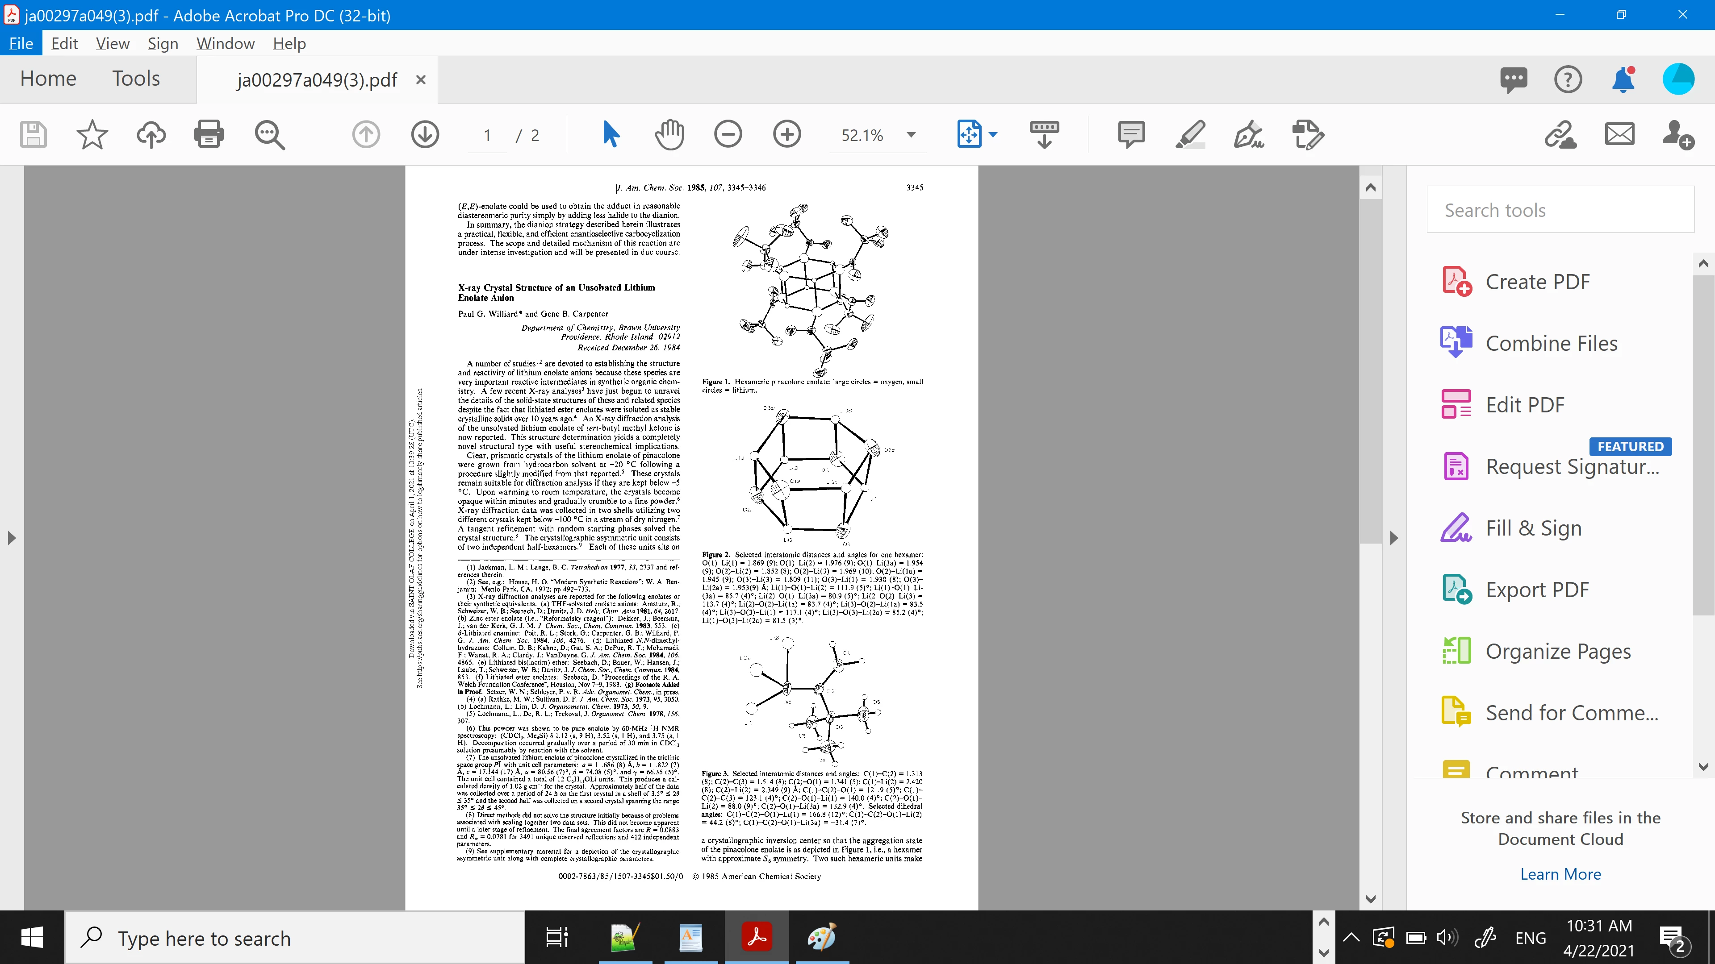This screenshot has width=1715, height=964.
Task: Open the Export PDF tool
Action: pyautogui.click(x=1536, y=590)
